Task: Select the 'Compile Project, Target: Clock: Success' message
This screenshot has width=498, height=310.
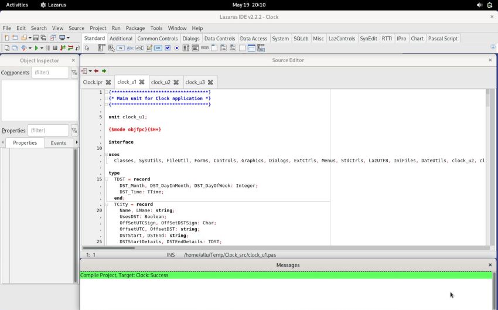Action: click(x=286, y=275)
